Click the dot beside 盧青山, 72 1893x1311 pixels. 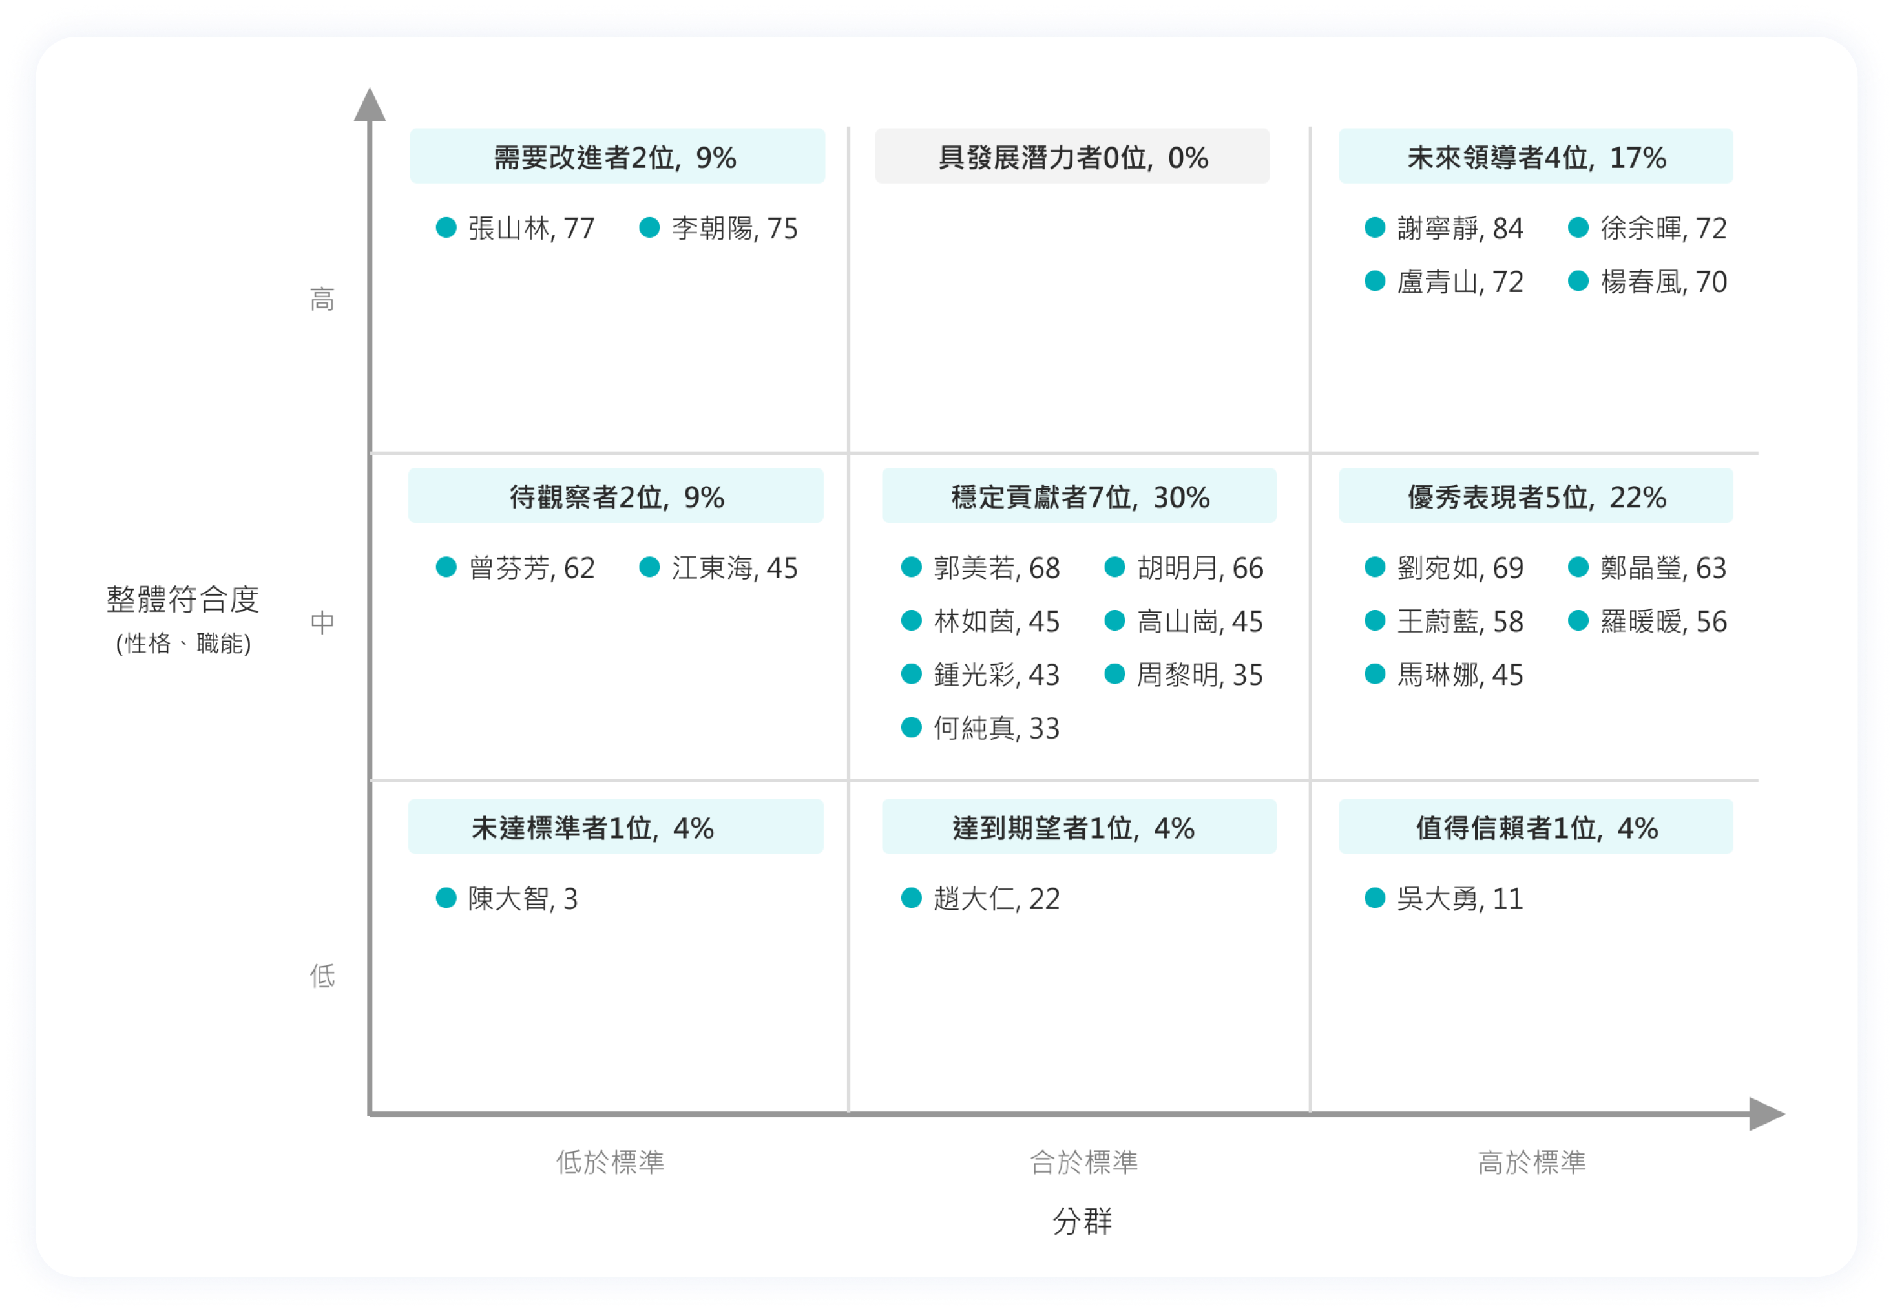click(x=1374, y=281)
